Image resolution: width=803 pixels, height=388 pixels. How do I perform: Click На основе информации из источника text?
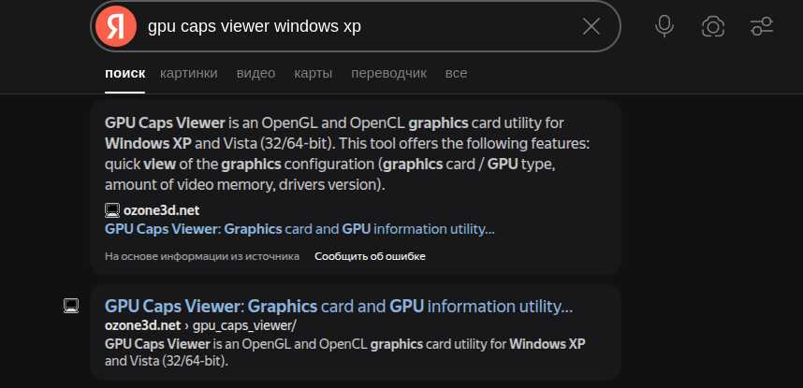pyautogui.click(x=202, y=256)
